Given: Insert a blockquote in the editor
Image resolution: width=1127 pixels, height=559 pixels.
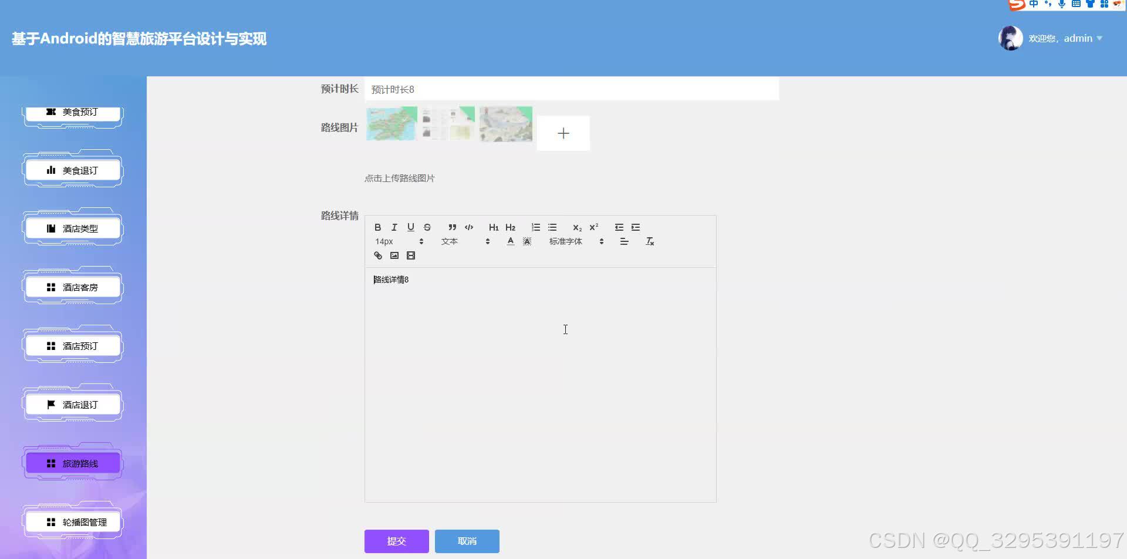Looking at the screenshot, I should pyautogui.click(x=452, y=227).
